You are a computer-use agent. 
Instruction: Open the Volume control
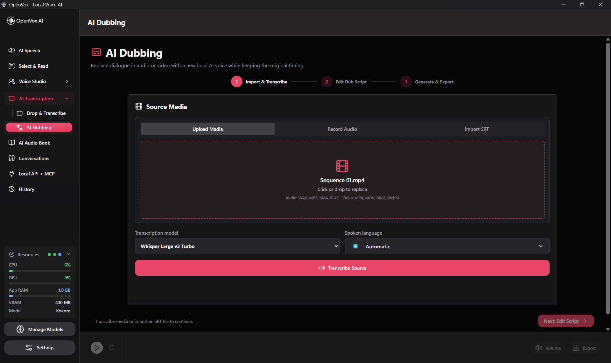click(x=548, y=348)
